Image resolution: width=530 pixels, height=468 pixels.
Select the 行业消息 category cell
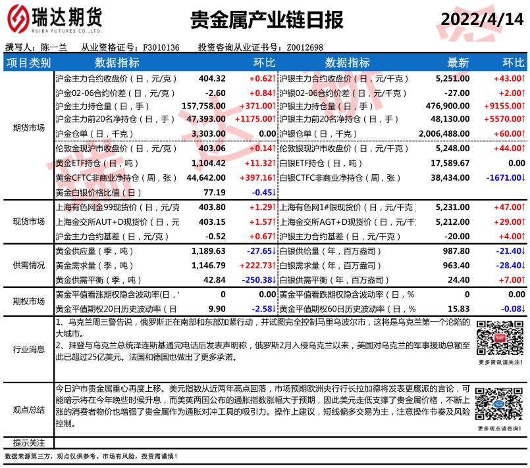(28, 350)
